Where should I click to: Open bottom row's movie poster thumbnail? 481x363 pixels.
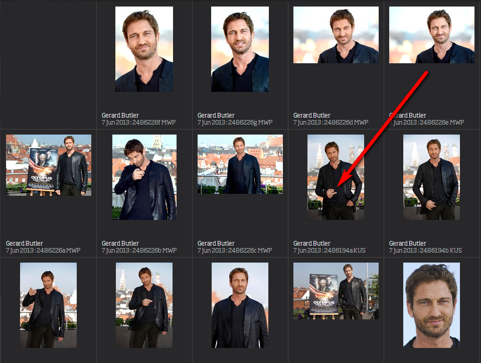[x=336, y=291]
